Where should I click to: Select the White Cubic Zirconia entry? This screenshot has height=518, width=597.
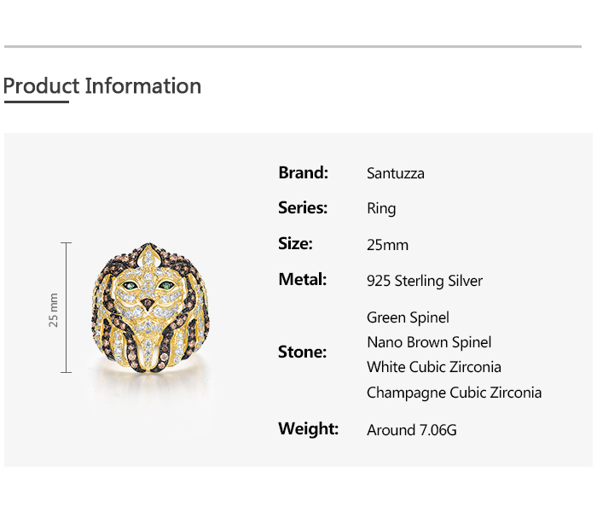point(433,367)
